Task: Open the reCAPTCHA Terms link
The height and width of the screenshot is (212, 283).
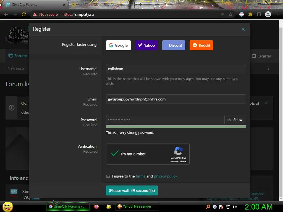Action: (183, 161)
